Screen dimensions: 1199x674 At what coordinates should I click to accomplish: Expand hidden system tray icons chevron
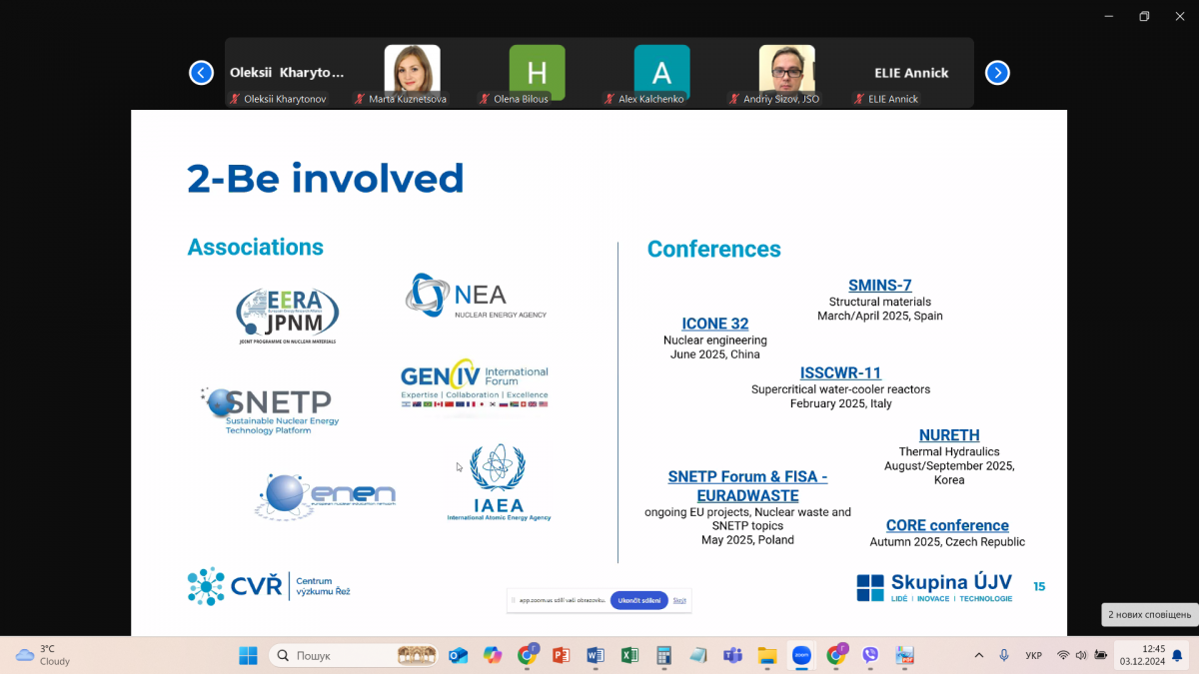click(x=978, y=656)
